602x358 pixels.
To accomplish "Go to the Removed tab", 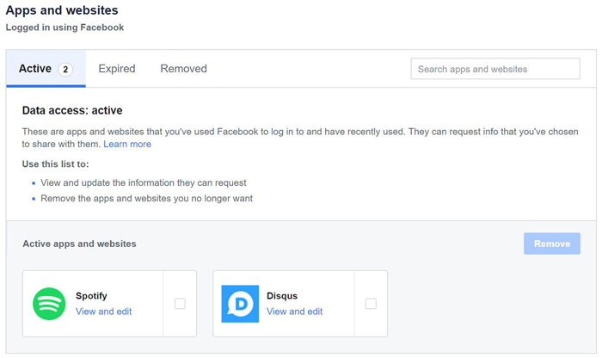I will click(x=183, y=69).
